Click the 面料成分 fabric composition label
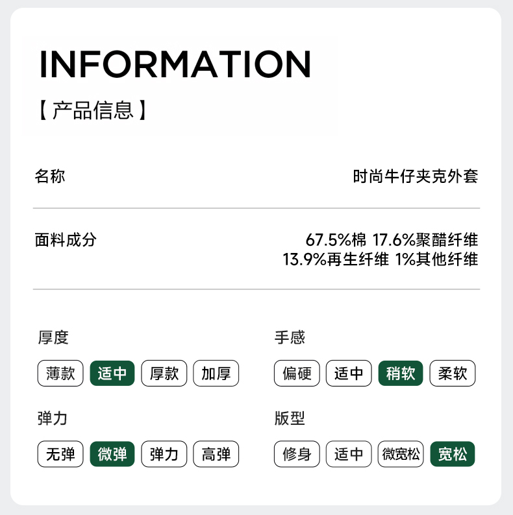 coord(66,239)
